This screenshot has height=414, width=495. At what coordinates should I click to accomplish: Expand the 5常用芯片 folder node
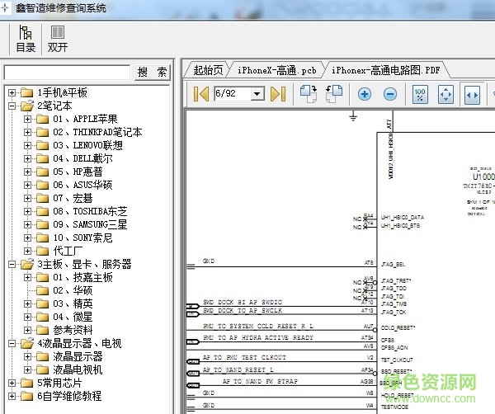point(12,383)
